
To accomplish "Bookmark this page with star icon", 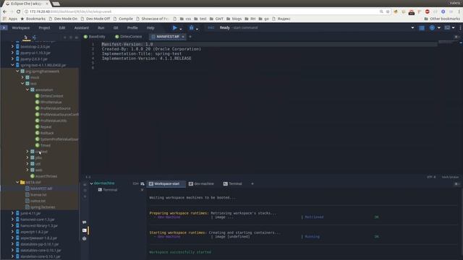I will coord(388,12).
